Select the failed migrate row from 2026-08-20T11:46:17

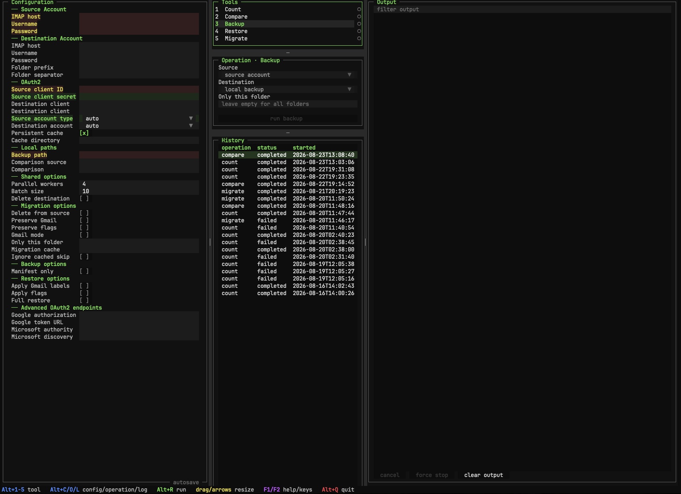pyautogui.click(x=288, y=220)
